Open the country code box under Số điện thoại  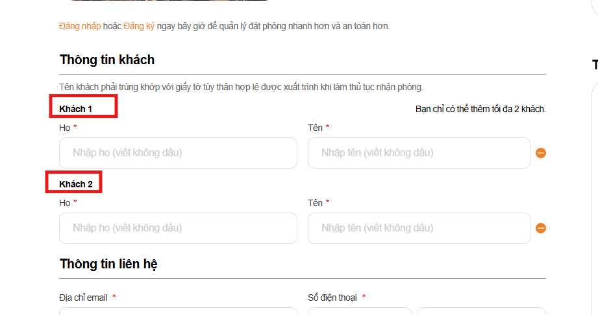point(359,311)
